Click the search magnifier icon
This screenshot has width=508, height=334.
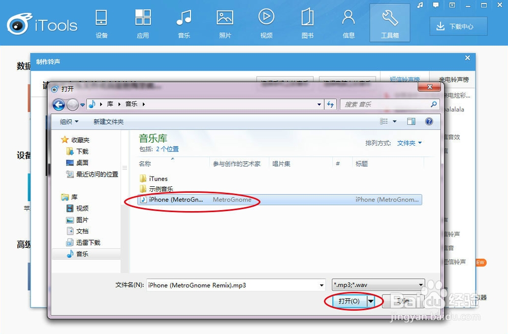pos(433,104)
